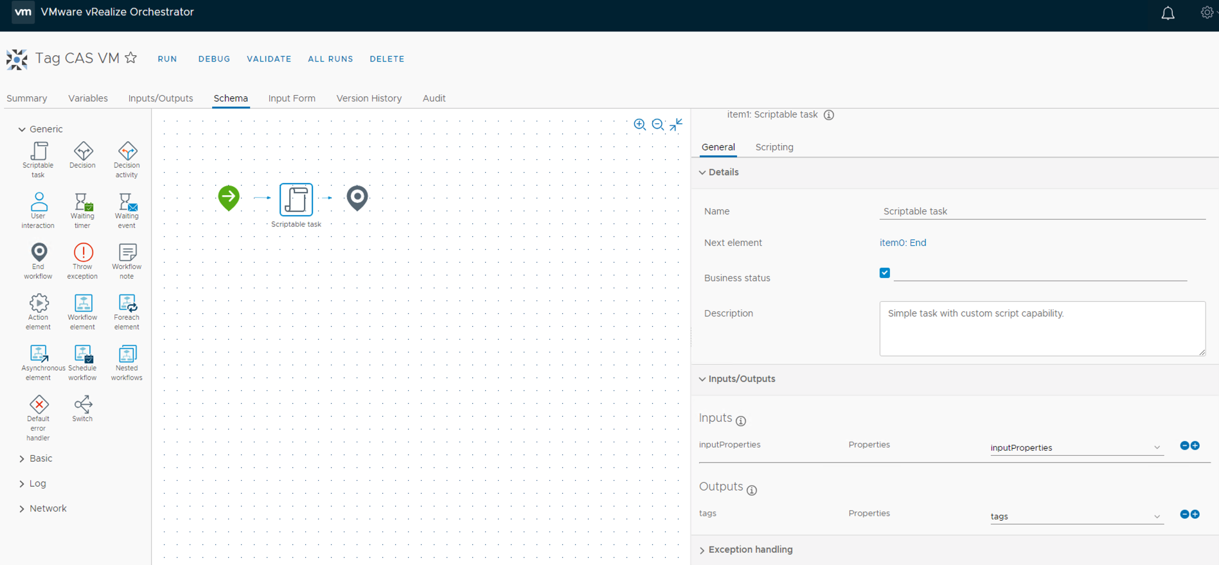Click the Foreach element icon
1219x565 pixels.
(x=127, y=303)
